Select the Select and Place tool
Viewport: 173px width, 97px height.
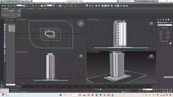coord(45,6)
